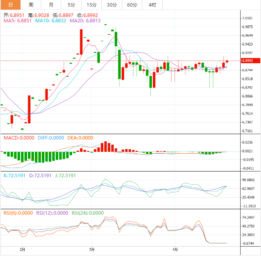Image resolution: width=261 pixels, height=257 pixels.
Task: Open the 15分 timeframe tab
Action: [91, 5]
